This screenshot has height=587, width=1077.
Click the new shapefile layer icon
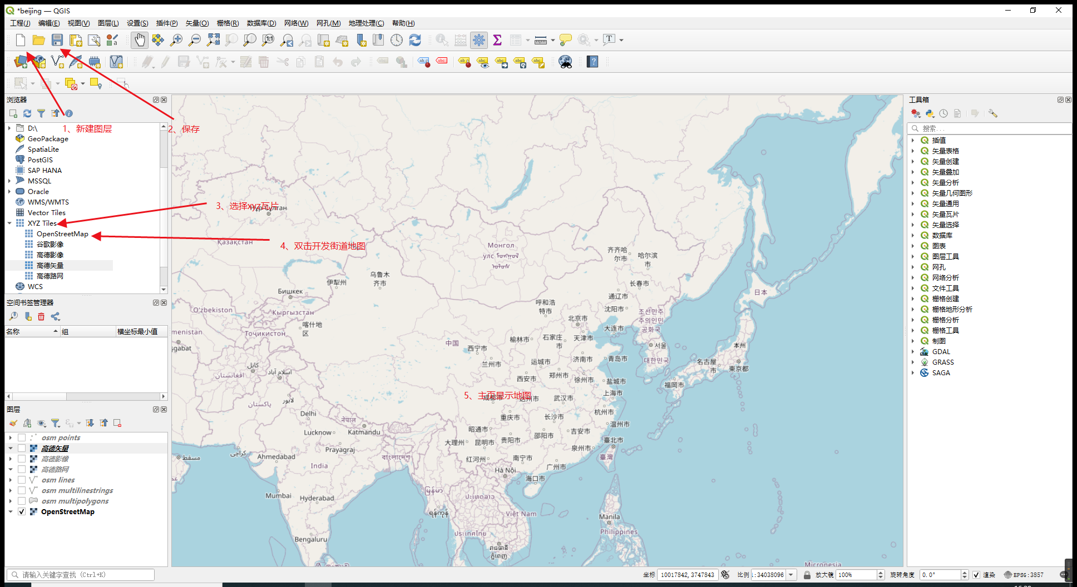pyautogui.click(x=57, y=62)
